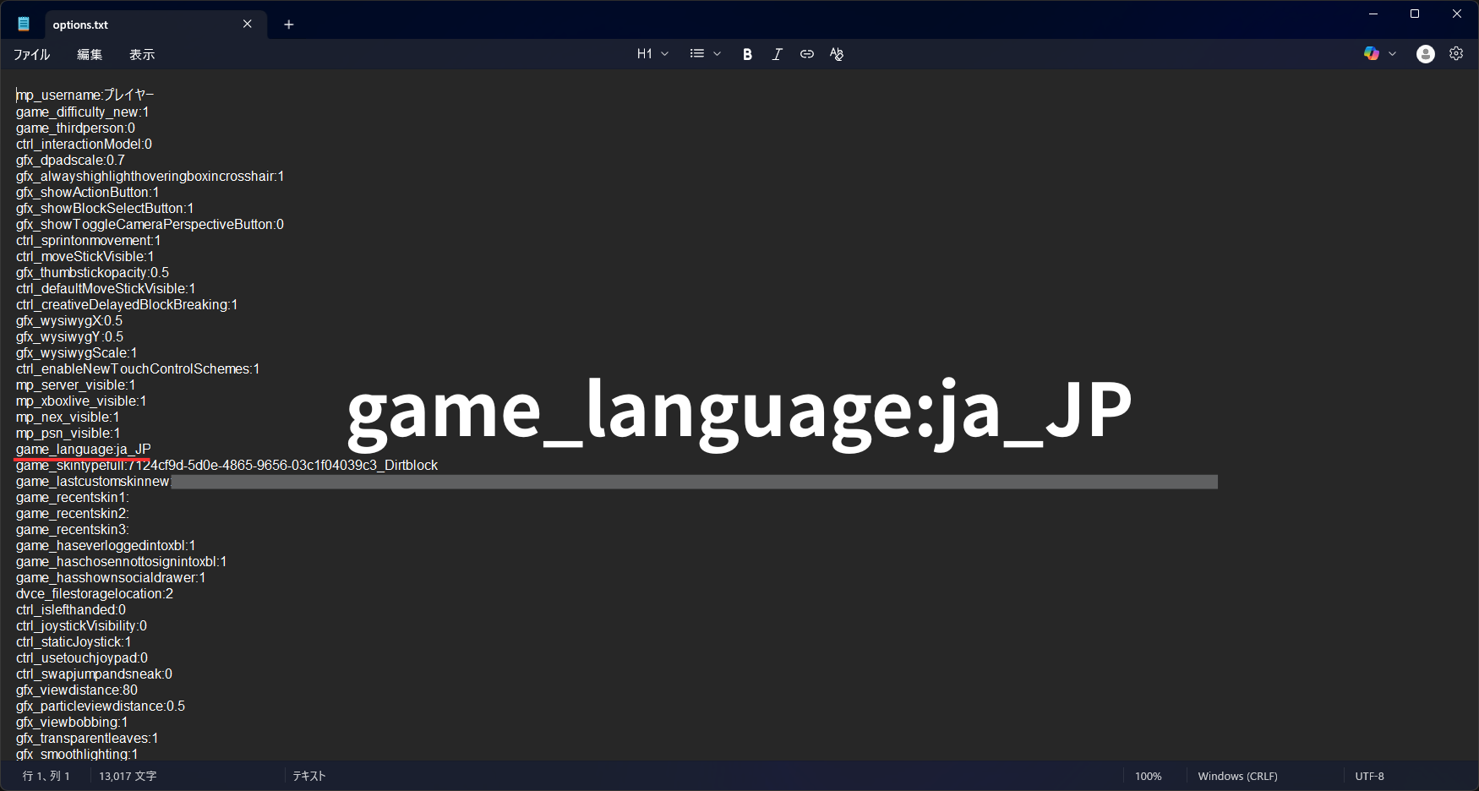Clear formatting using the A-eraser icon

pyautogui.click(x=837, y=53)
